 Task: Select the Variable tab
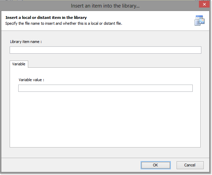point(19,64)
